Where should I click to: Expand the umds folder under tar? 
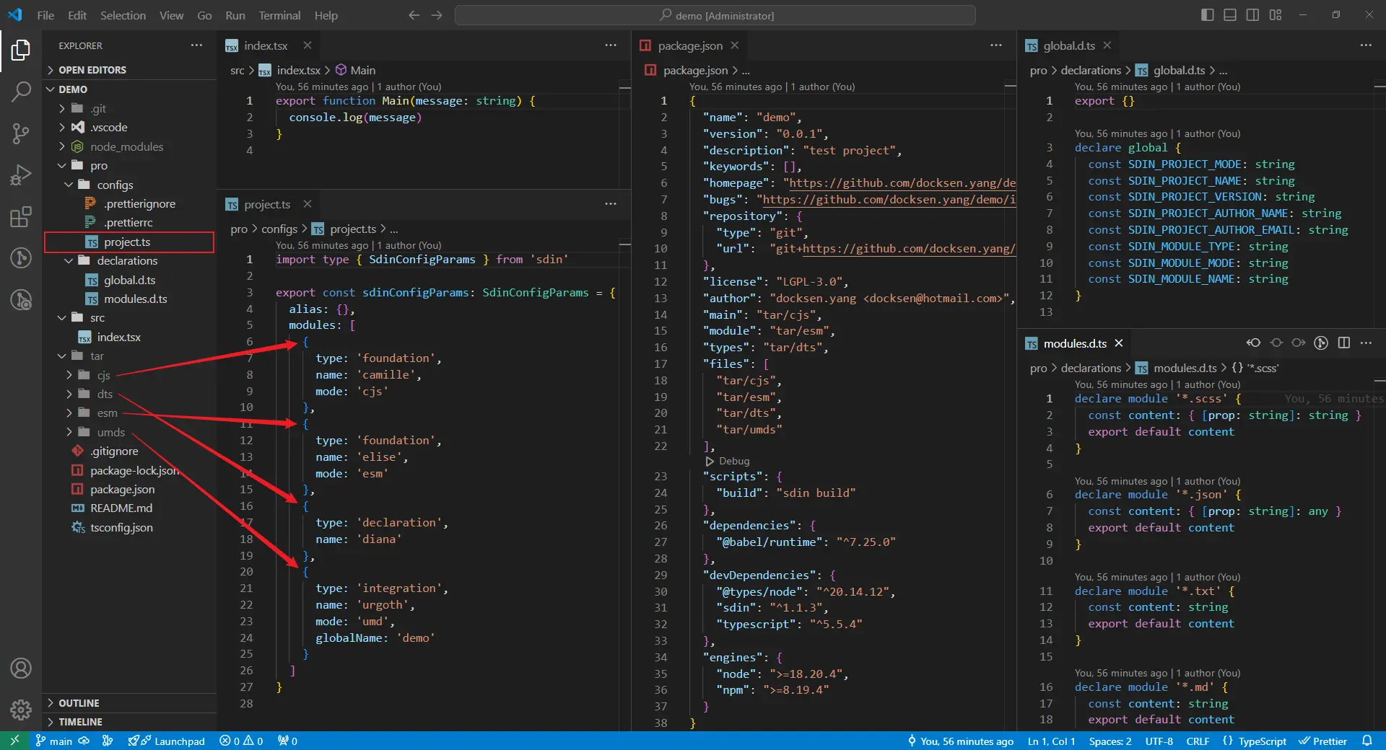pyautogui.click(x=129, y=432)
